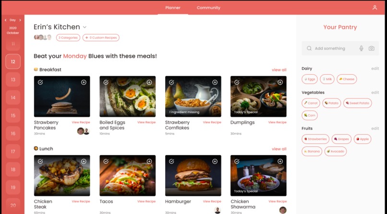Add Boiled Eggs and Spices with plus icon
Screen dimensions: 387x214
(149, 83)
